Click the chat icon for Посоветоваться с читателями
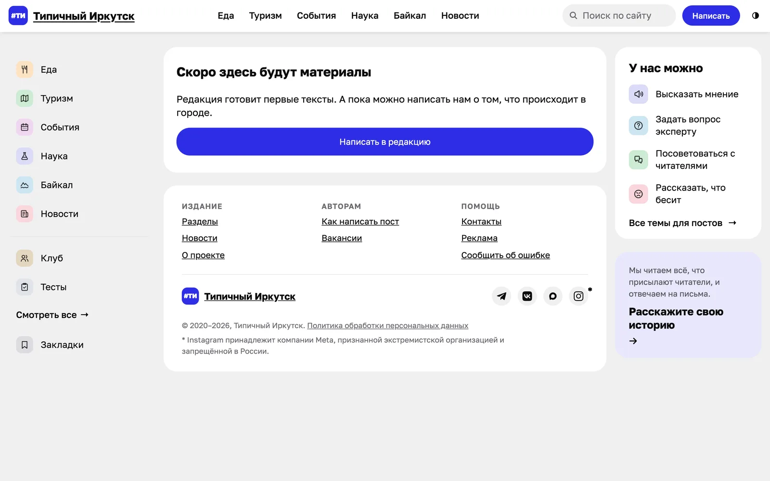770x481 pixels. pos(639,160)
